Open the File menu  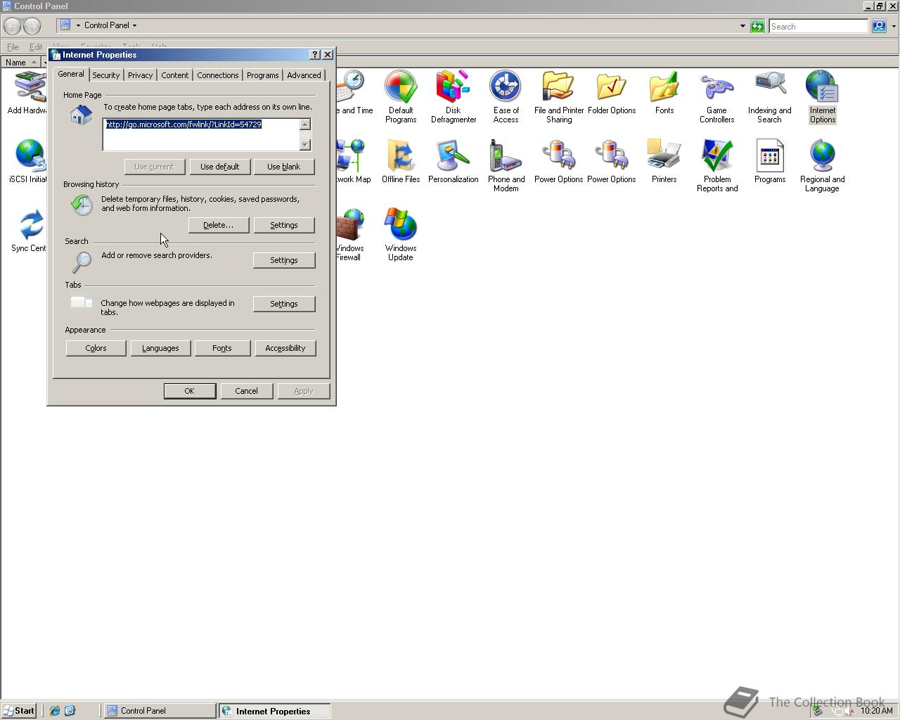[x=13, y=47]
